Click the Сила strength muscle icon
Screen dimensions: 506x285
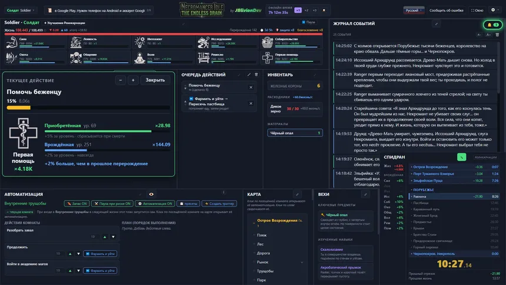point(12,42)
